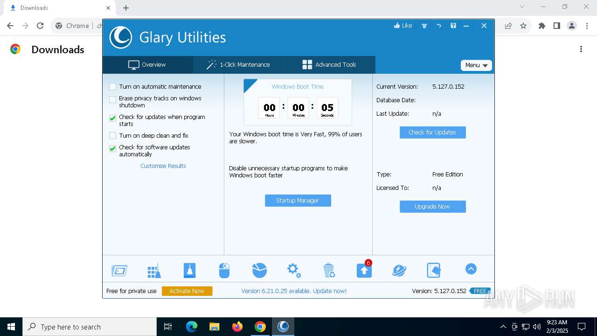597x336 pixels.
Task: Click the Customize Results link
Action: click(x=163, y=166)
